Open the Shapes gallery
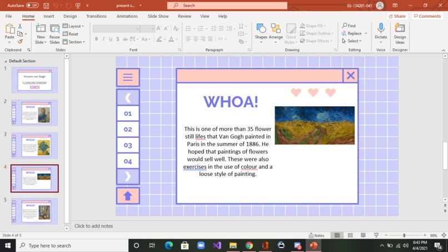Screen dimensions: 448x252 (x=261, y=34)
